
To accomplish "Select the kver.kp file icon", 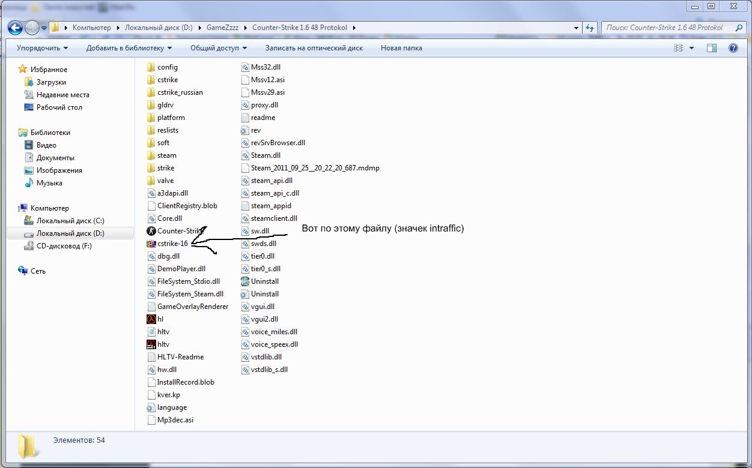I will 151,395.
